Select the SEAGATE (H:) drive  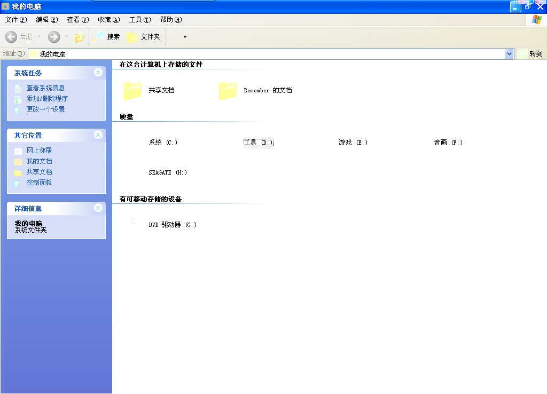tap(168, 172)
